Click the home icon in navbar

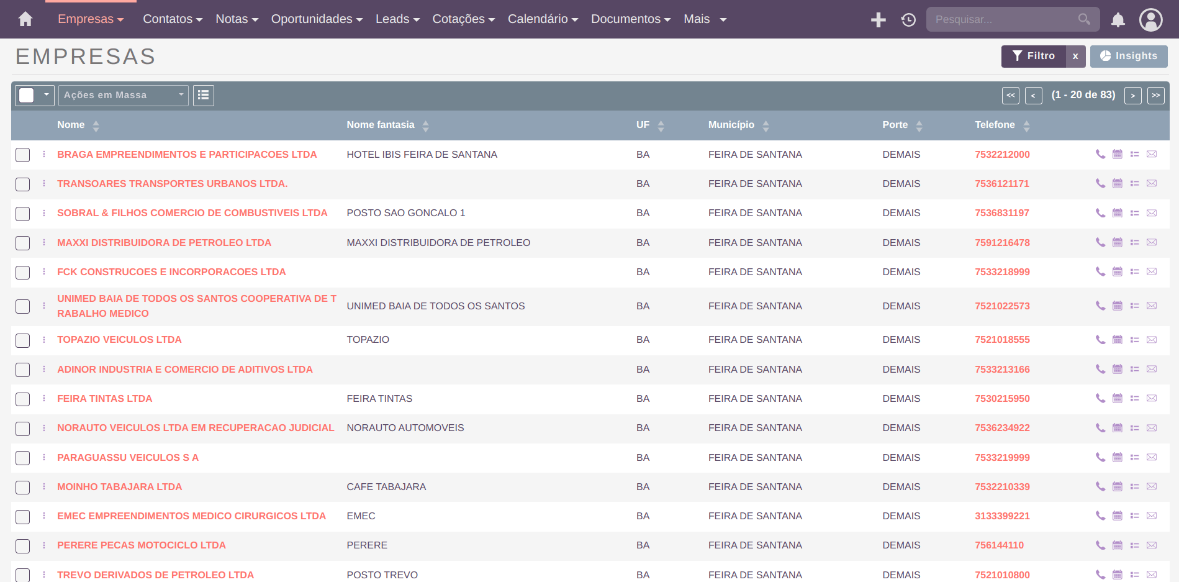point(25,19)
